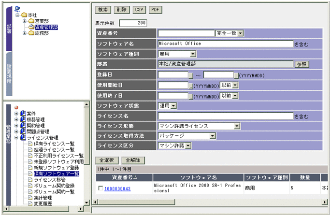
Task: Click the 契約管理 book icon
Action: click(23, 125)
